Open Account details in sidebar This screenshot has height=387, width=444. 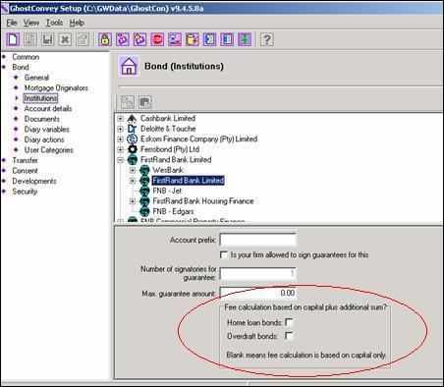click(48, 108)
